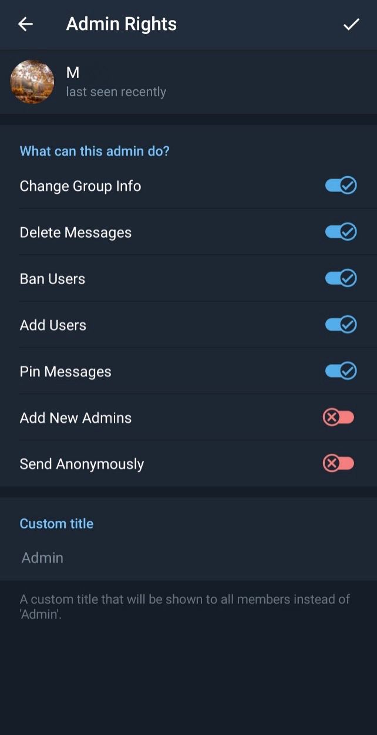
Task: Disable the Change Group Info switch
Action: click(x=341, y=186)
